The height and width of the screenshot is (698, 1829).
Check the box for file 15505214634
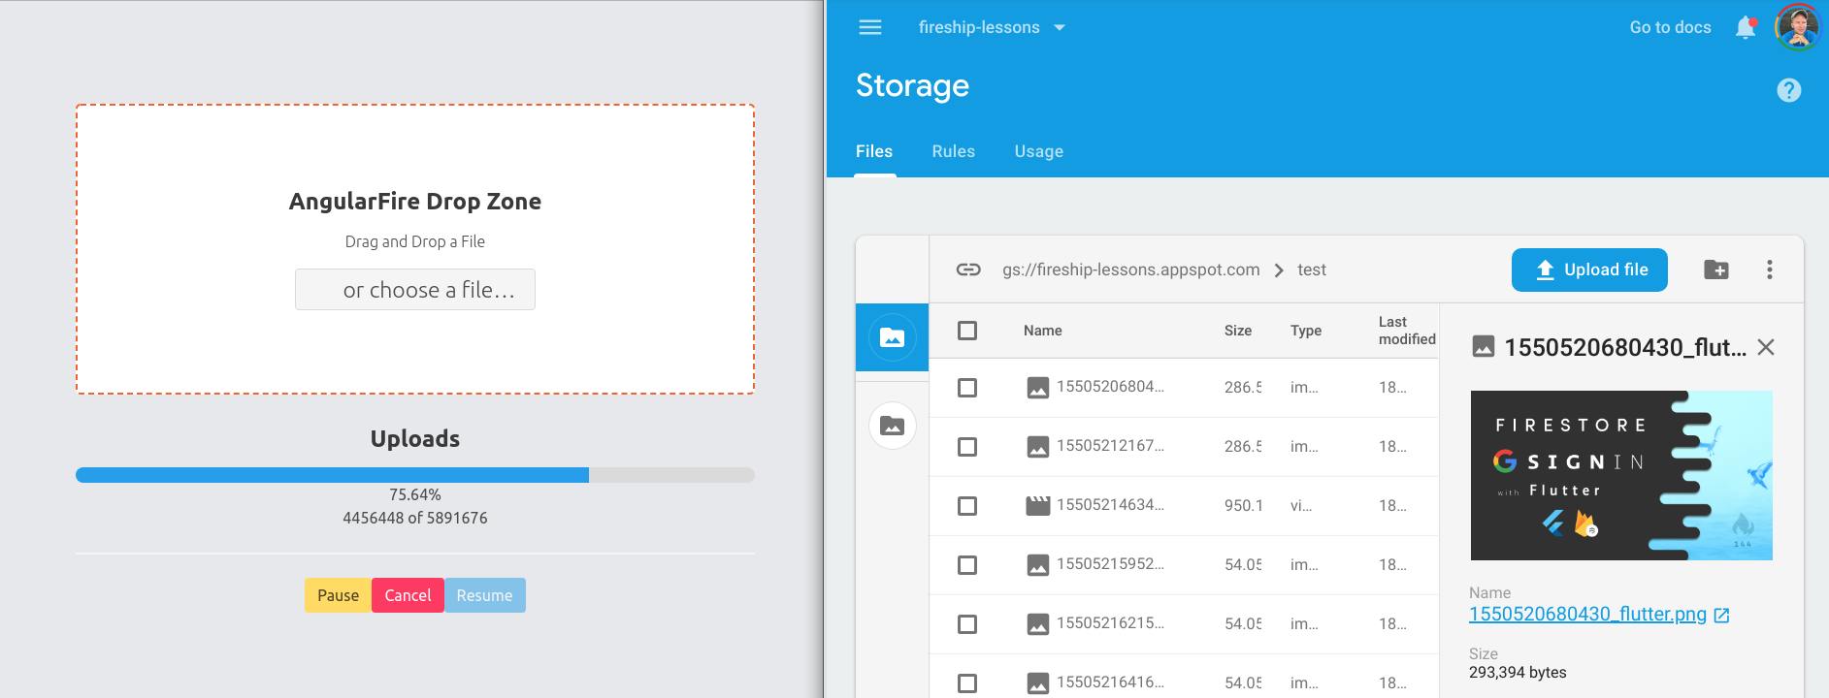966,506
